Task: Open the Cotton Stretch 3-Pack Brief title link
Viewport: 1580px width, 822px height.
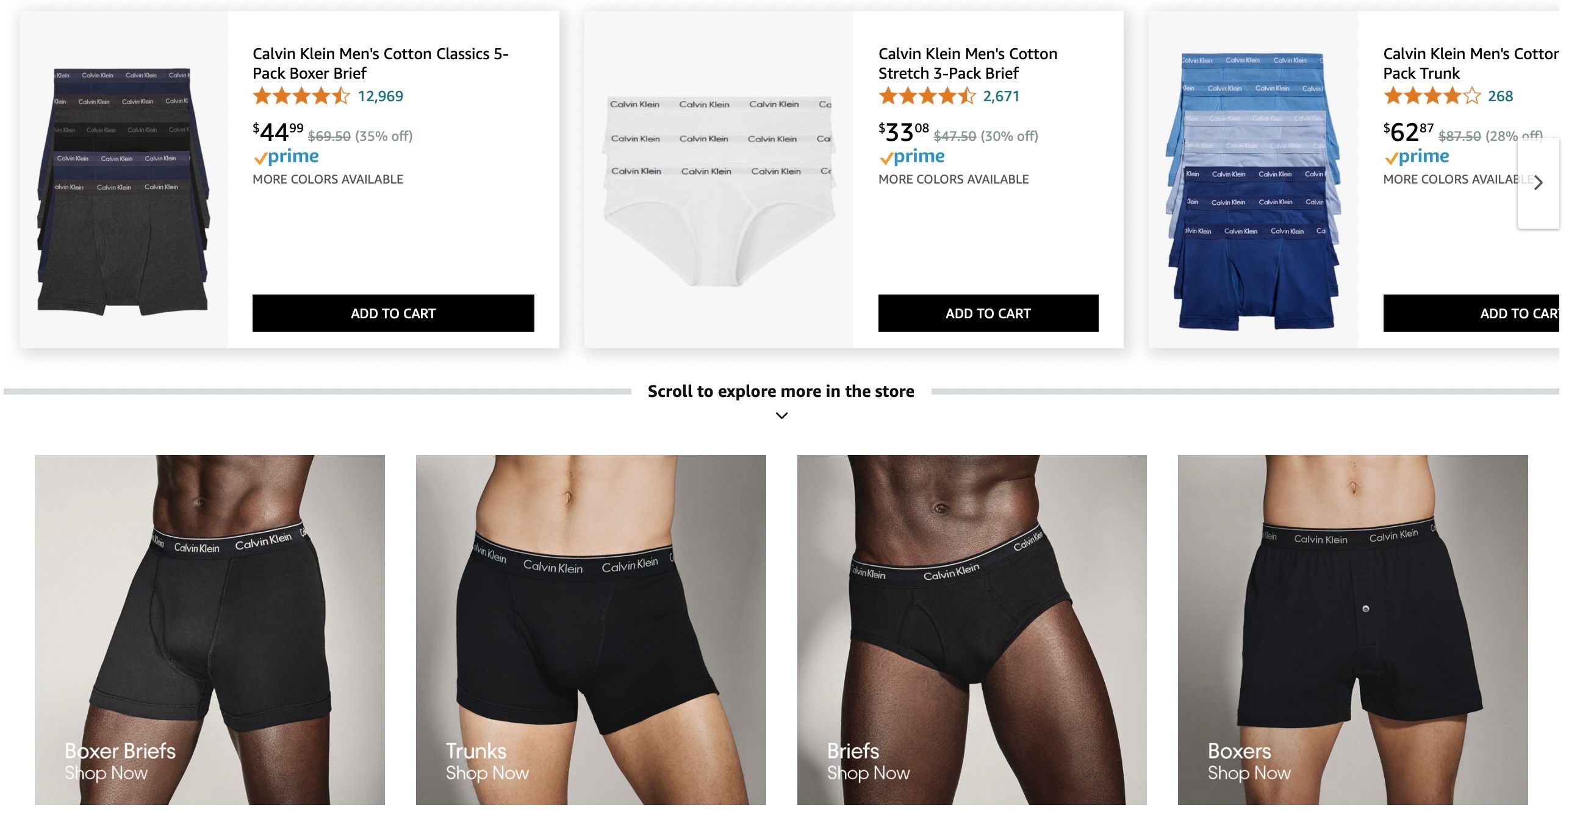Action: pyautogui.click(x=968, y=63)
